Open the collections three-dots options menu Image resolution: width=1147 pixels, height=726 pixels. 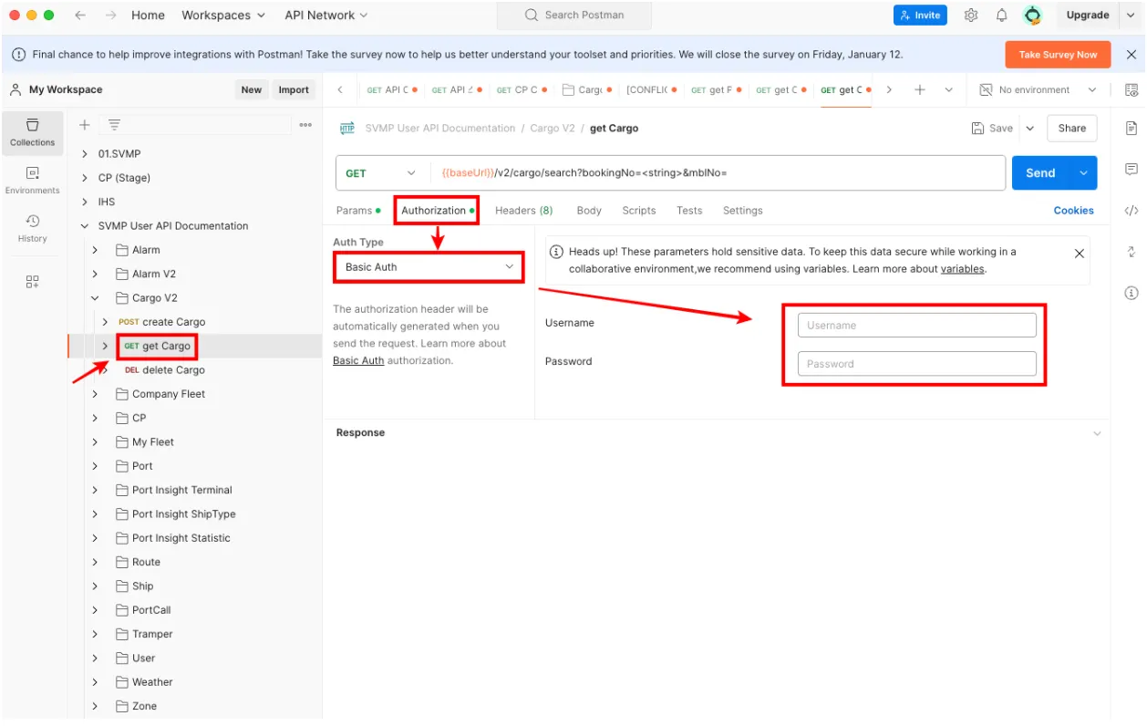tap(305, 125)
